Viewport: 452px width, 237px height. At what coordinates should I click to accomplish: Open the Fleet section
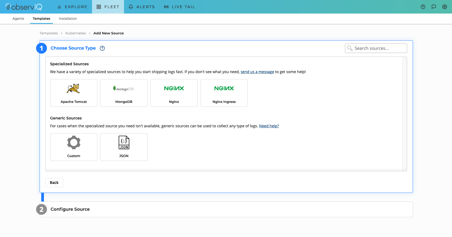coord(108,7)
